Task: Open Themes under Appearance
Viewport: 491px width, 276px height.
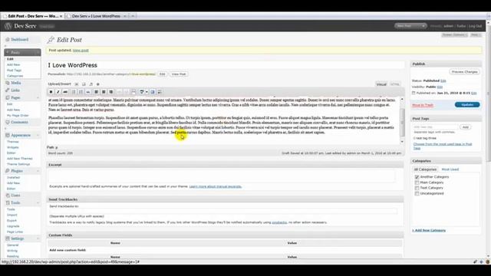Action: click(x=13, y=142)
